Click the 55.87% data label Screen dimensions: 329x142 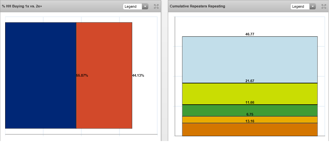pos(82,75)
